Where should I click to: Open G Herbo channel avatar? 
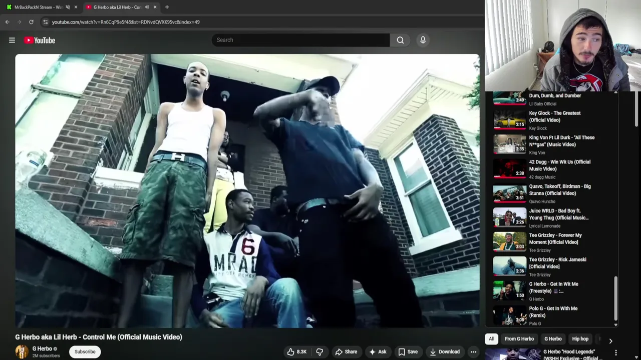(22, 351)
